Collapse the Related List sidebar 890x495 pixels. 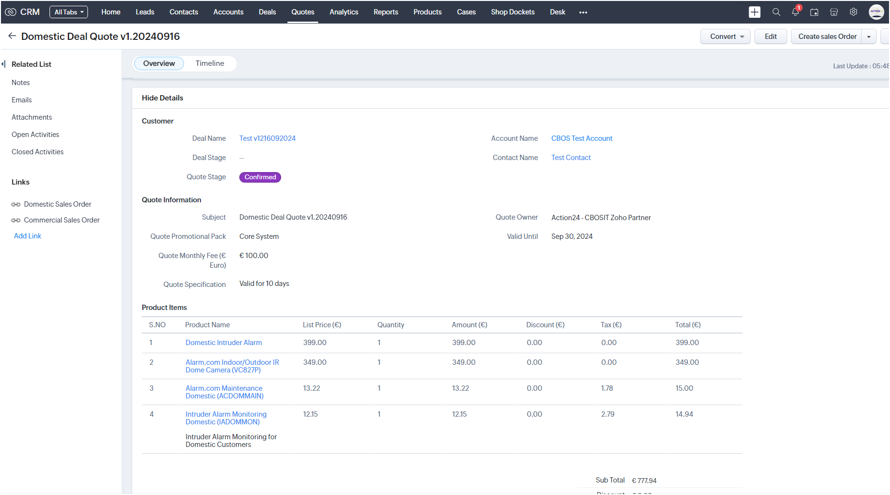tap(3, 64)
